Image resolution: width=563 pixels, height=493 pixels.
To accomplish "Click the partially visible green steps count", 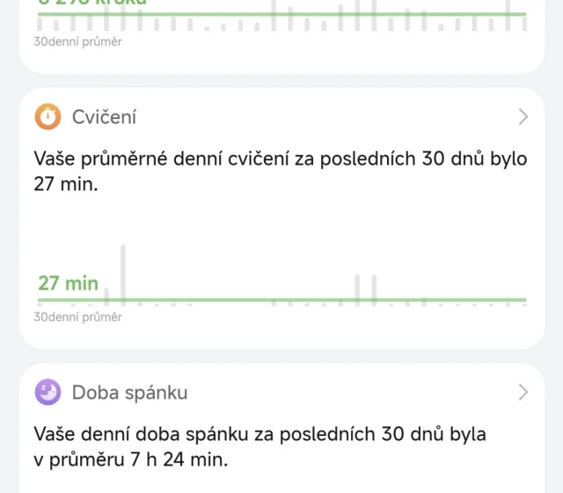I will [92, 3].
